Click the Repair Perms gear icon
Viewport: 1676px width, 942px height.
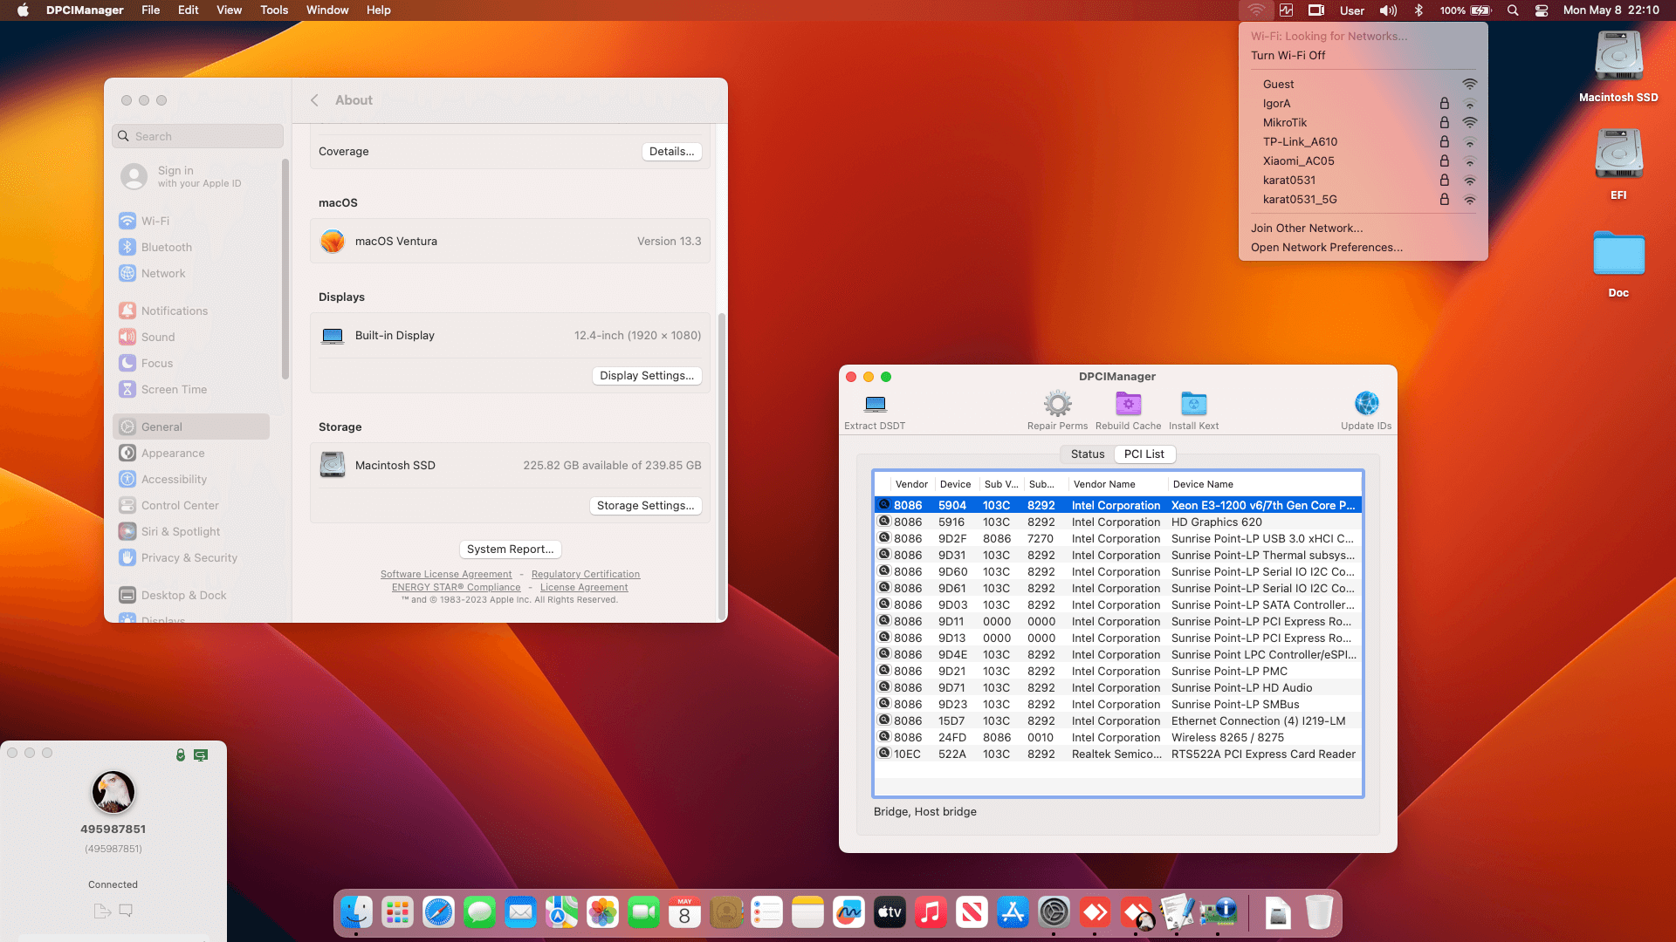[1057, 404]
